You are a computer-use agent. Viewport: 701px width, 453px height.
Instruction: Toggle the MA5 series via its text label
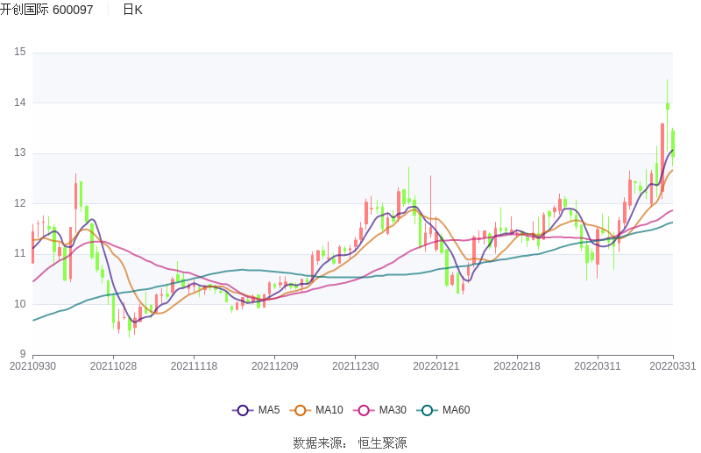pyautogui.click(x=268, y=410)
